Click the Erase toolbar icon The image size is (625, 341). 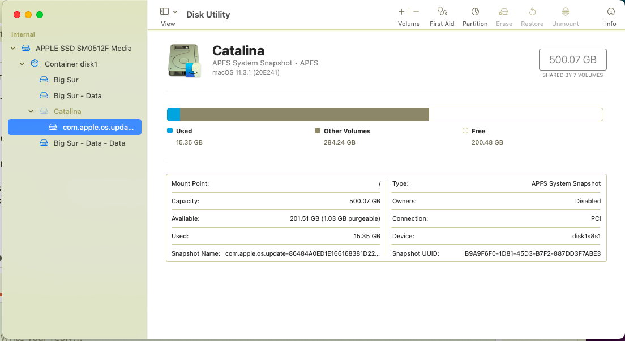(x=504, y=12)
